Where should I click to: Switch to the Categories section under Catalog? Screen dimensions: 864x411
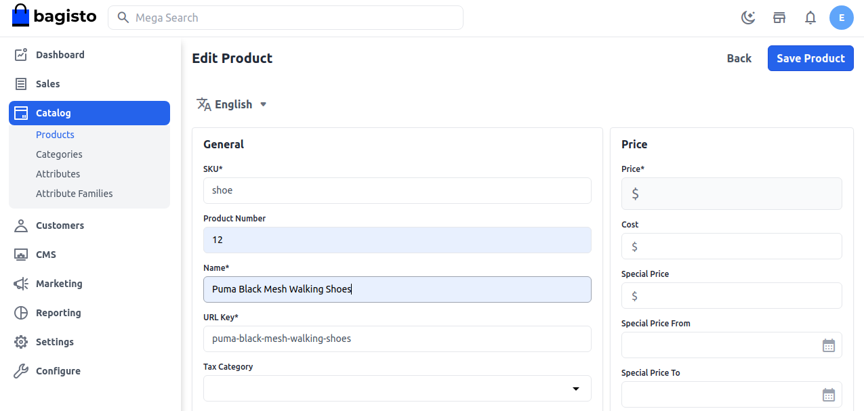(x=59, y=154)
